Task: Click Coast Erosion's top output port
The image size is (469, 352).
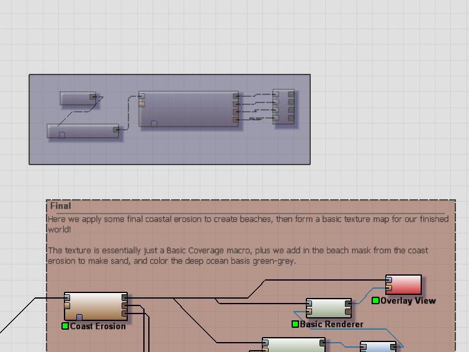Action: point(124,298)
